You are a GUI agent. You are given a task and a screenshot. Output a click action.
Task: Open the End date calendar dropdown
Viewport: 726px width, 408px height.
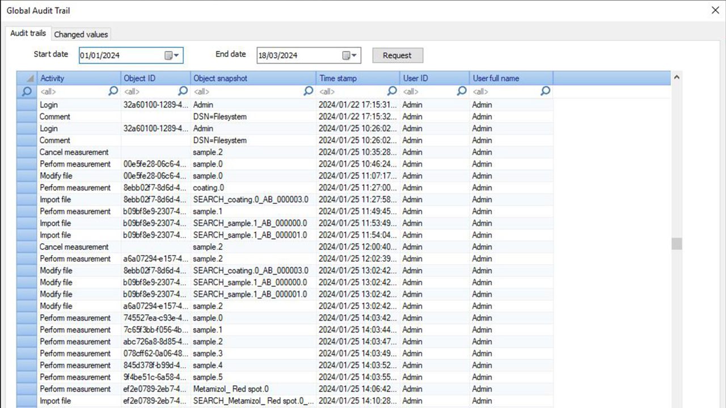coord(350,55)
